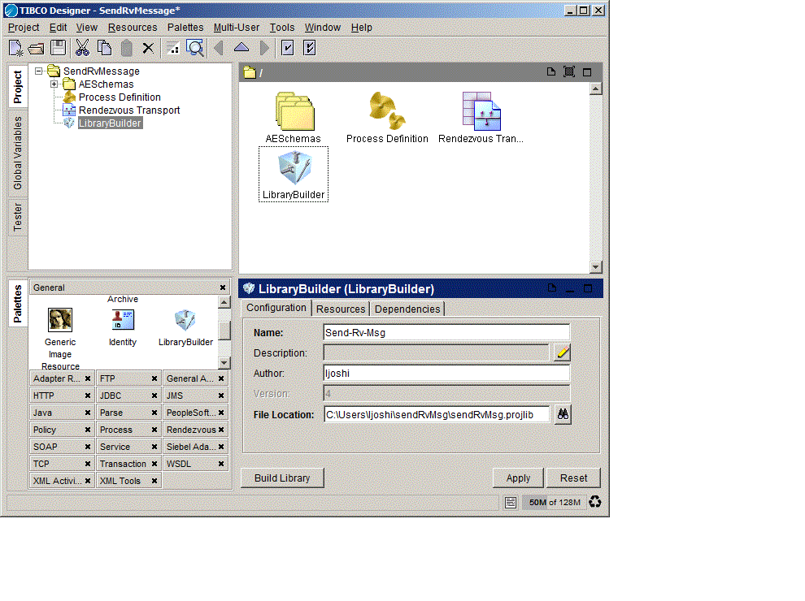Image resolution: width=805 pixels, height=601 pixels.
Task: Pick Generic Image Resource palette item
Action: (x=60, y=338)
